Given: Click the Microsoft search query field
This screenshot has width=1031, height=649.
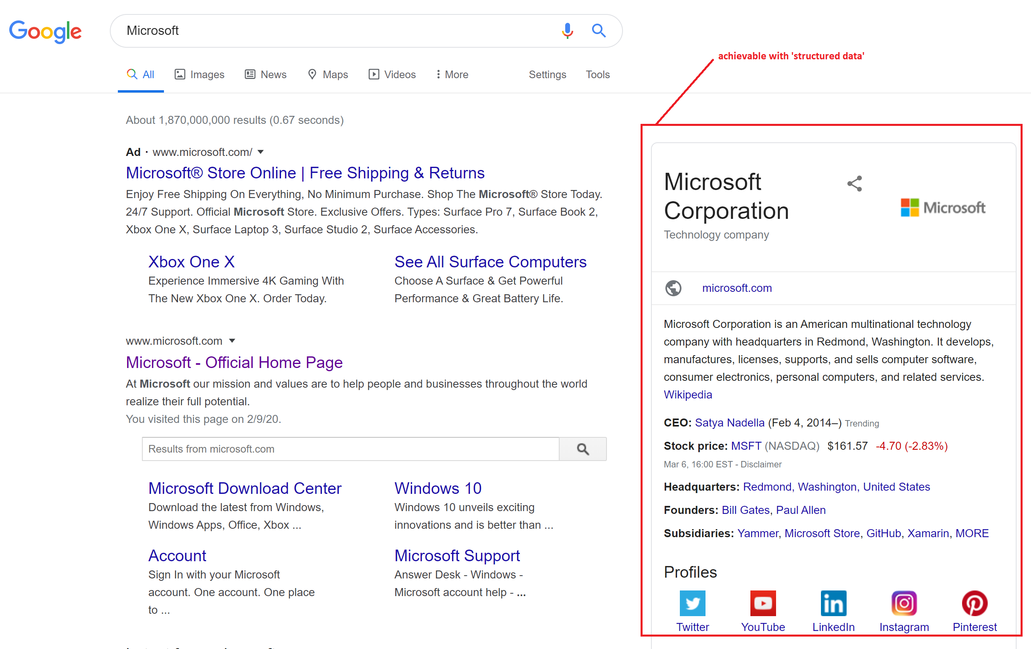Looking at the screenshot, I should pos(334,31).
